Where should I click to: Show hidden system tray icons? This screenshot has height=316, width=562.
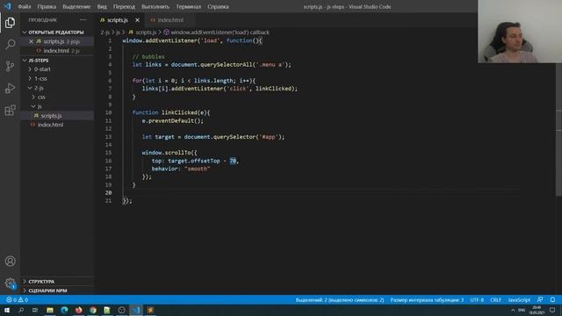coord(513,310)
